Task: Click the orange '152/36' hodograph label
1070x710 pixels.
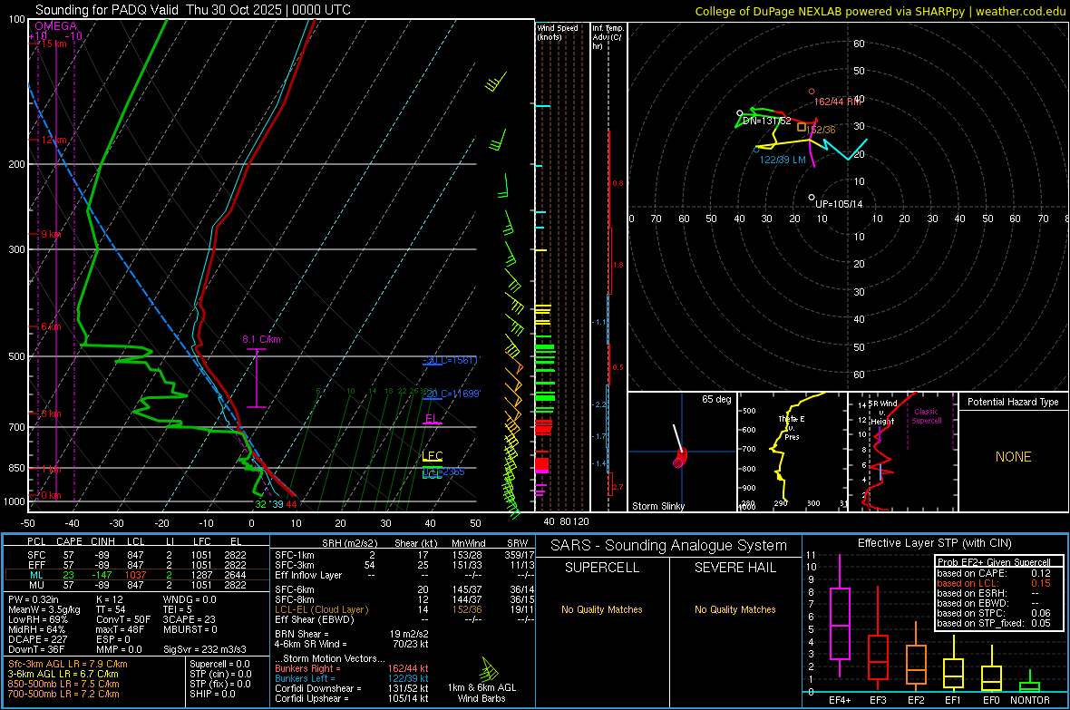Action: [x=821, y=130]
